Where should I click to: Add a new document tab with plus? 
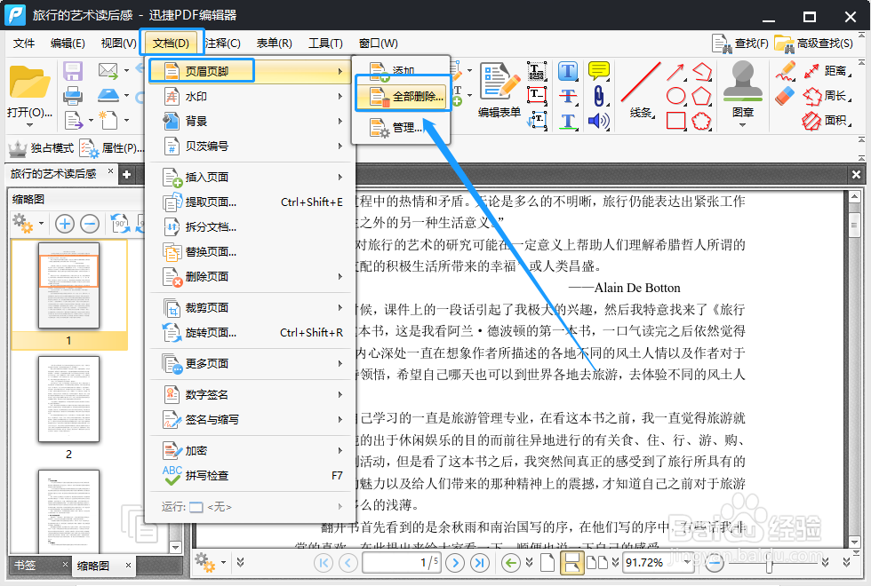pos(126,174)
